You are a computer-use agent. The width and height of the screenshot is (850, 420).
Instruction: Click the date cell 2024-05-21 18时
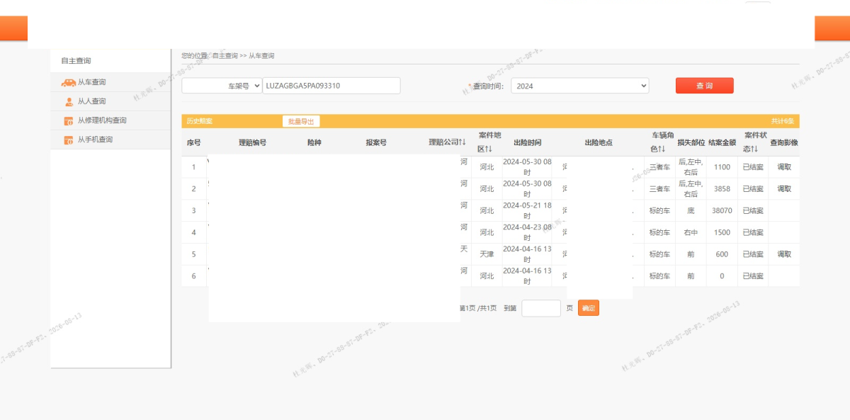(527, 210)
